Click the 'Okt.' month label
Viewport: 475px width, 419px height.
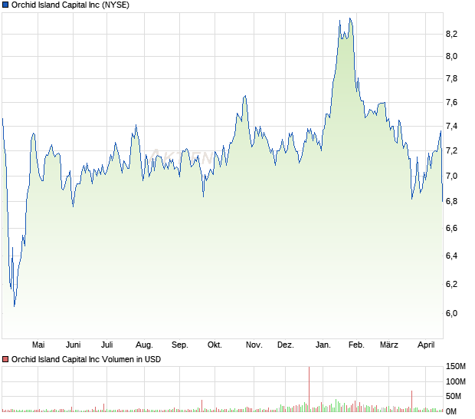[x=215, y=345]
